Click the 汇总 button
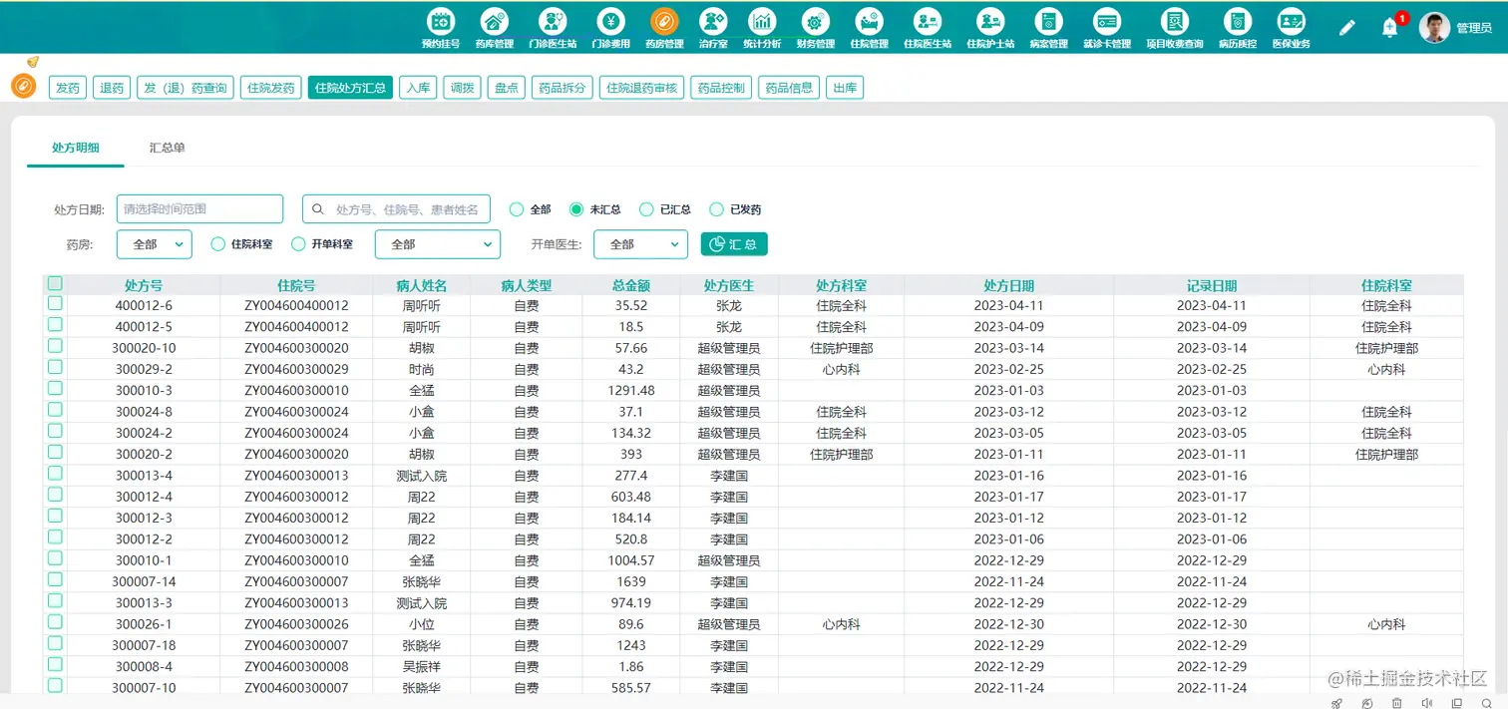Screen dimensions: 1508x709 [x=734, y=243]
